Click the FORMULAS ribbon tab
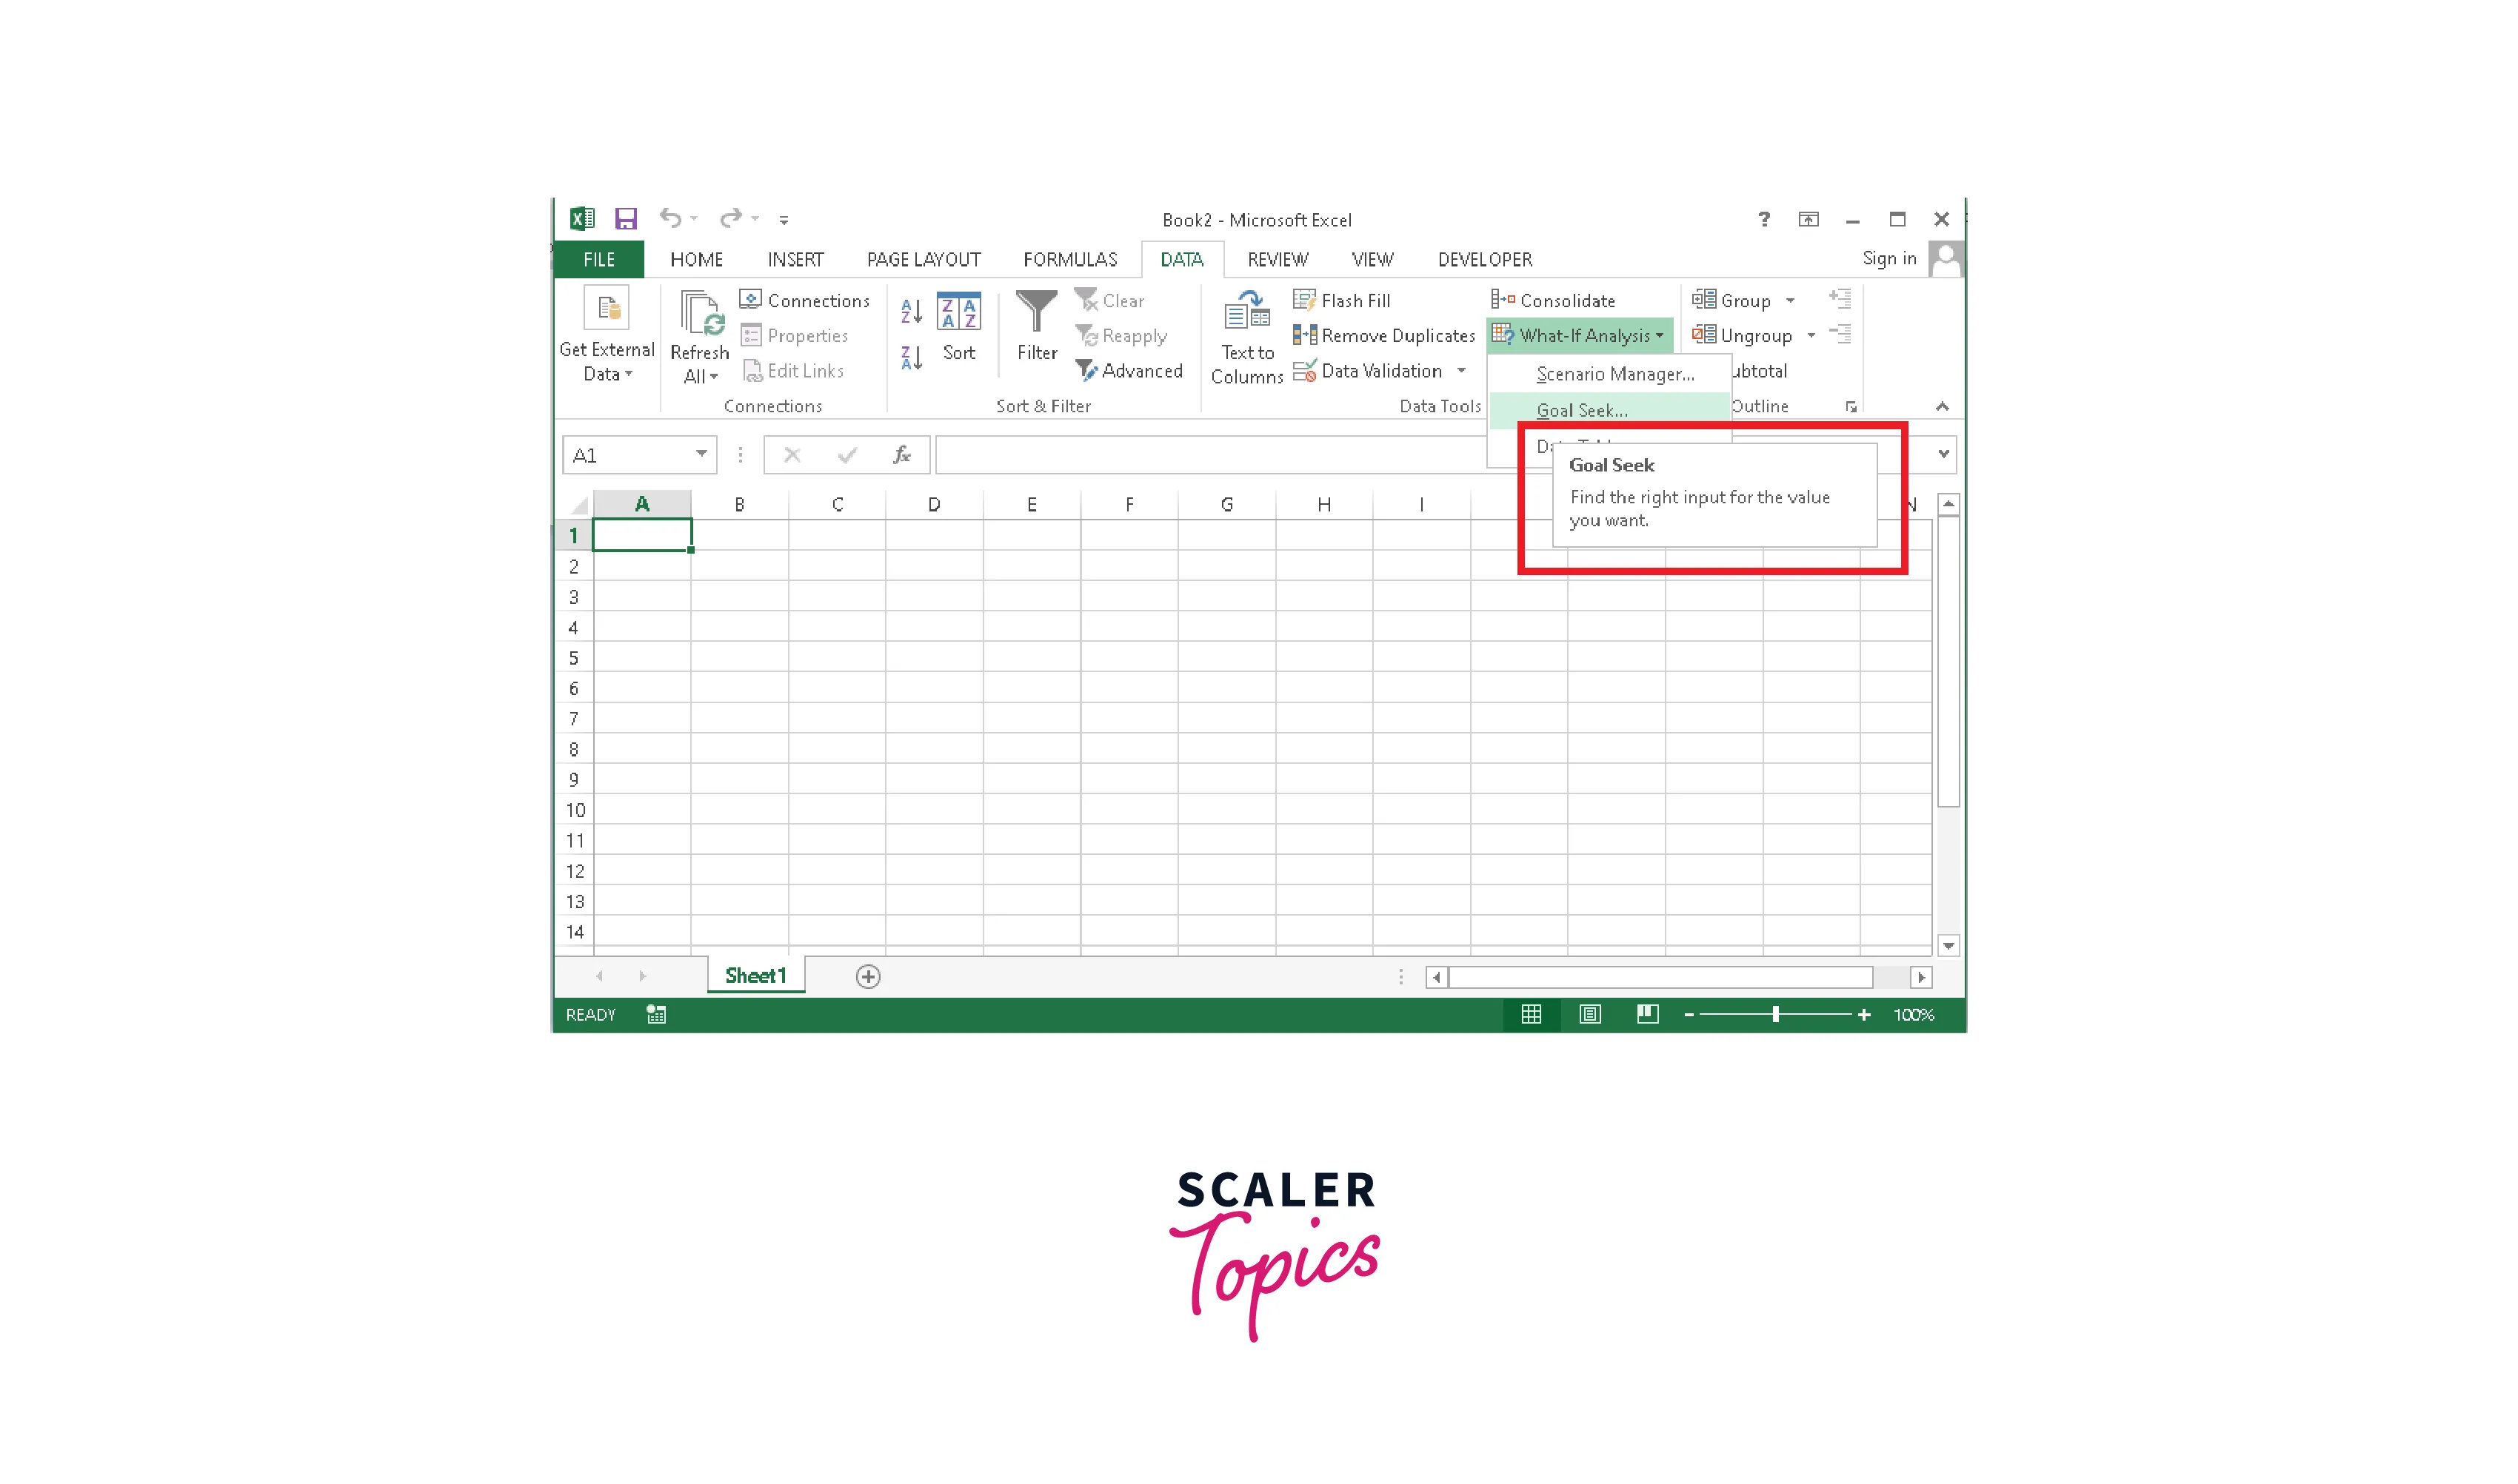The height and width of the screenshot is (1484, 2518). [1069, 260]
